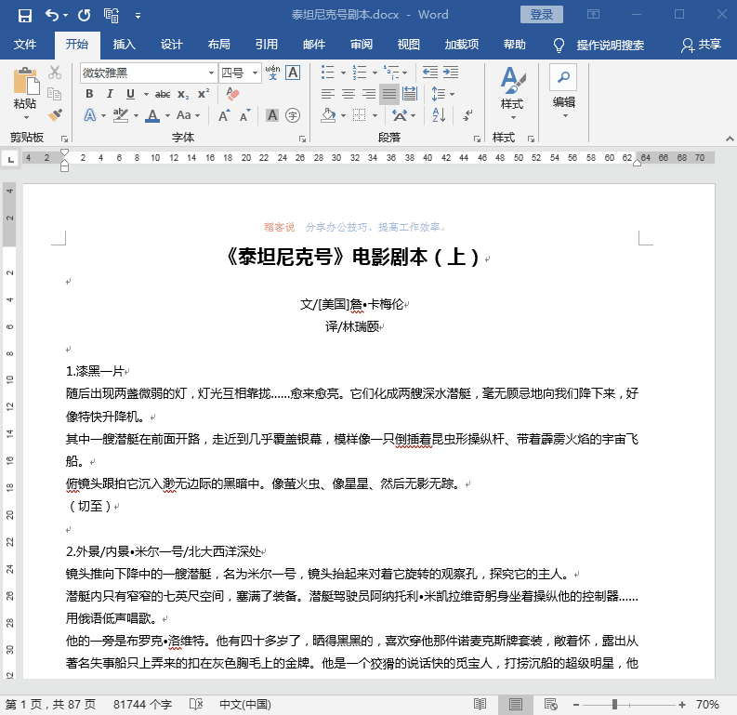Screen dimensions: 737x715
Task: Click the touch/mouse mode icon in quick access toolbar
Action: coord(112,16)
